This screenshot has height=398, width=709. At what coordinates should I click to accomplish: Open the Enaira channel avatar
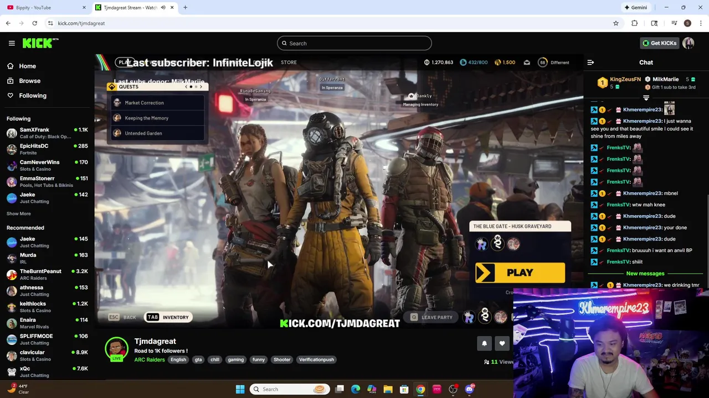tap(12, 323)
